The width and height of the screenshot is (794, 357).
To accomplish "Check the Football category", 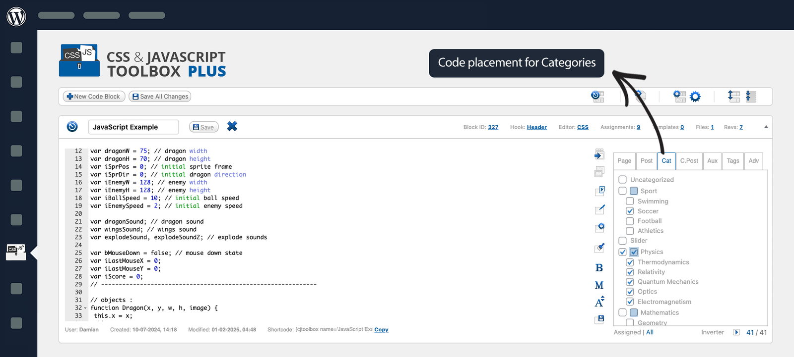I will [630, 221].
